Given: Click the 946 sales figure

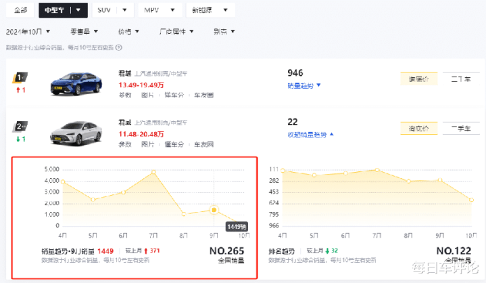Looking at the screenshot, I should (295, 73).
